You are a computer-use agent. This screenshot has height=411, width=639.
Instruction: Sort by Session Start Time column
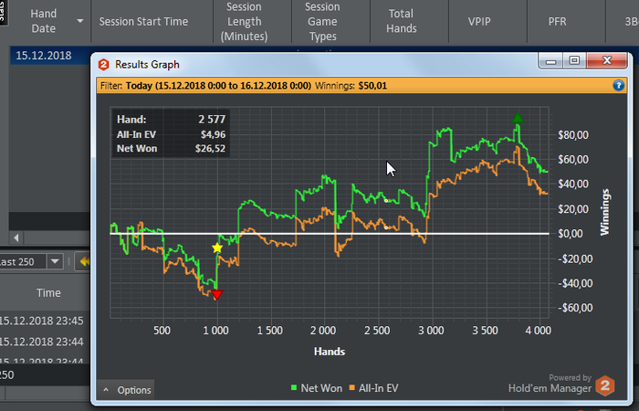coord(143,21)
